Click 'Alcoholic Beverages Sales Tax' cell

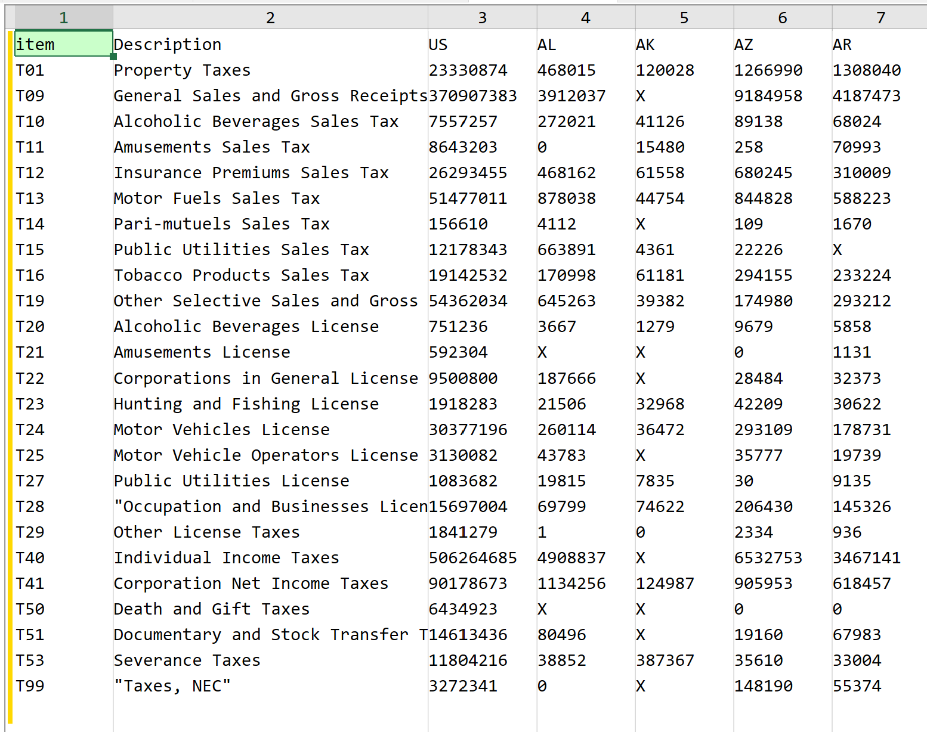pyautogui.click(x=270, y=121)
